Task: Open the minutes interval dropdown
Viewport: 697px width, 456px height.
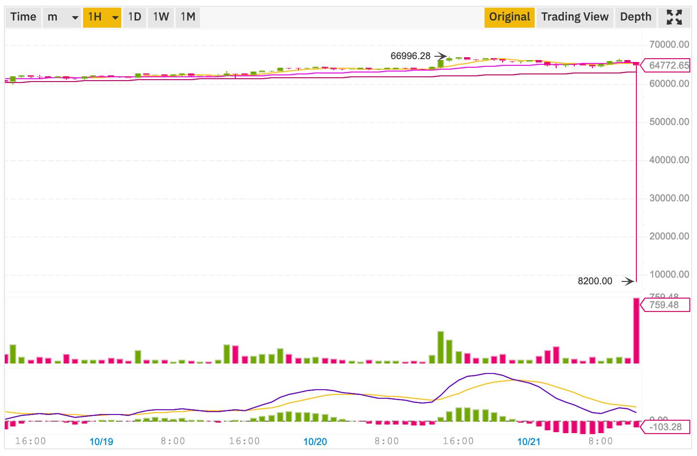Action: (62, 17)
